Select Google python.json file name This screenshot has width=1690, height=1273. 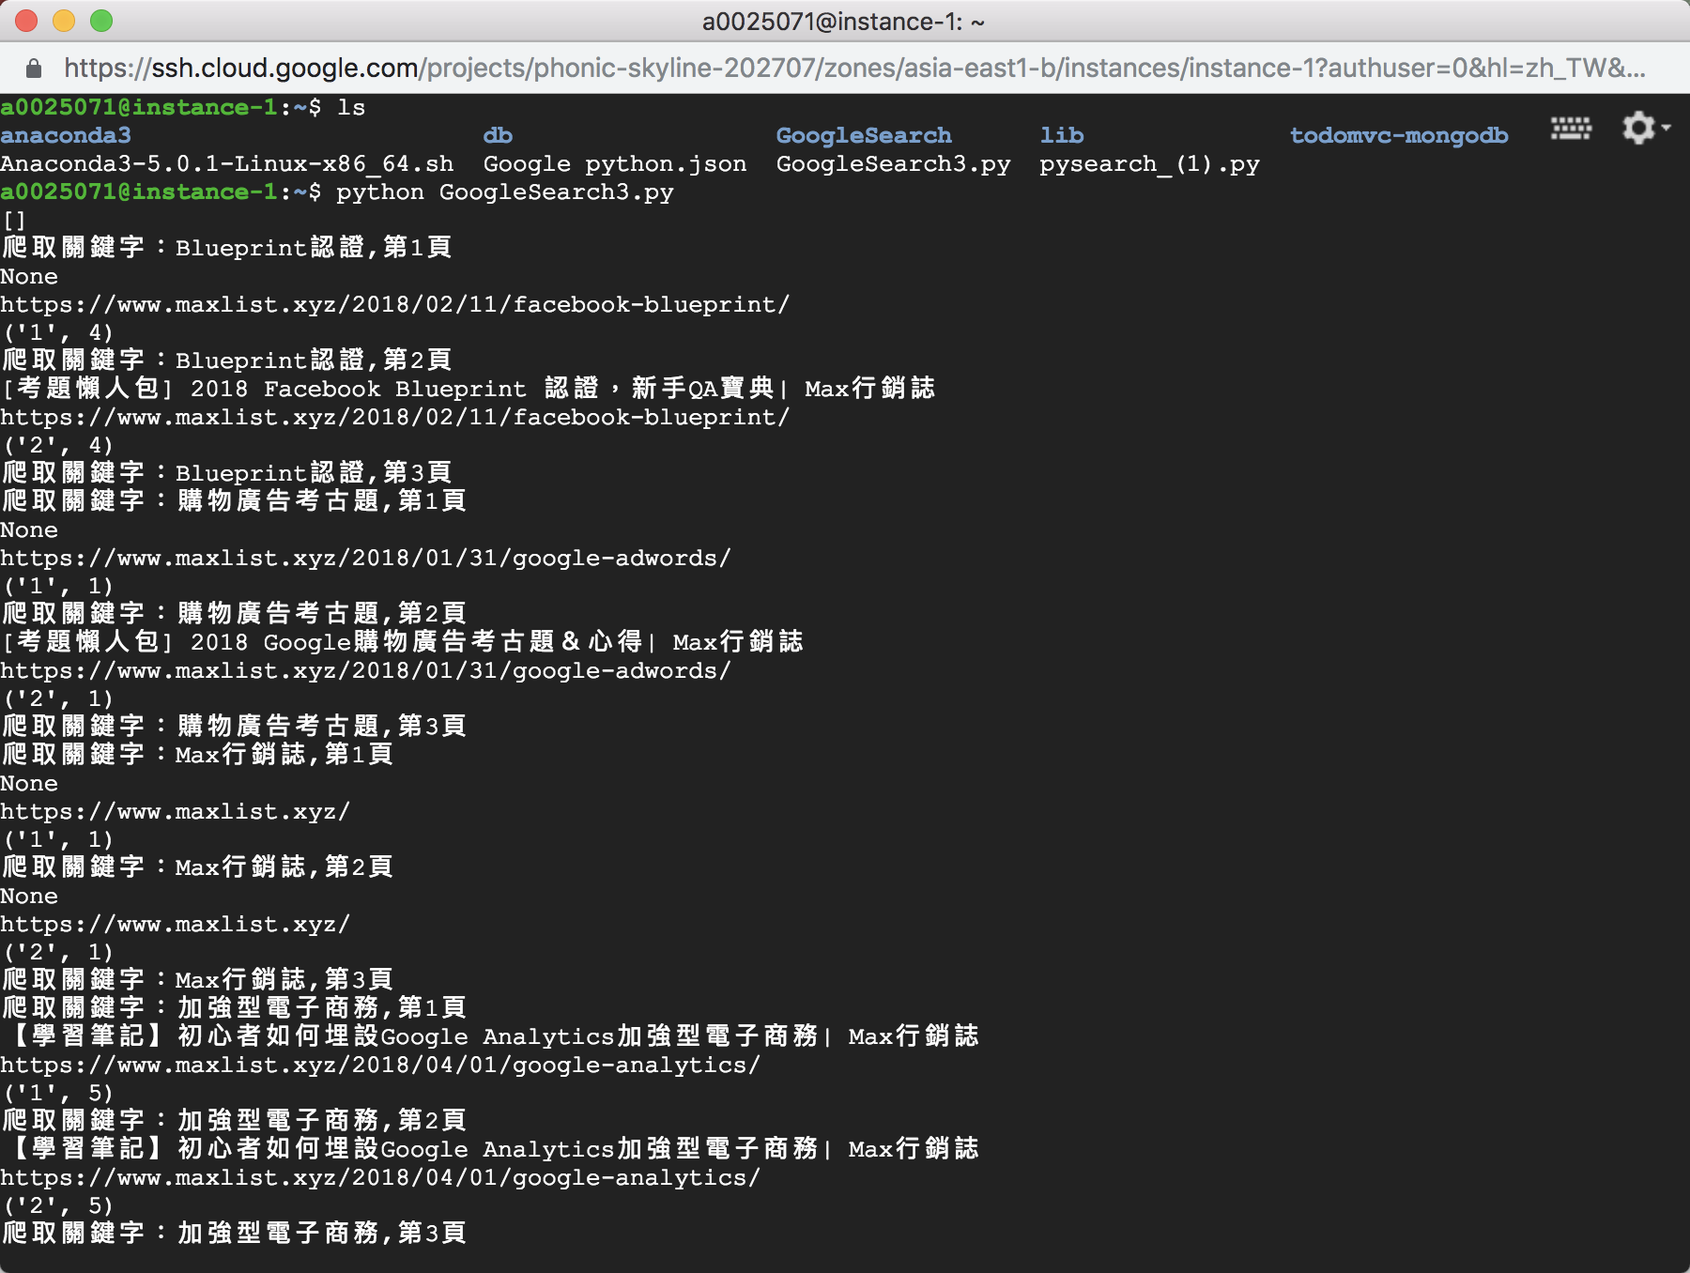click(x=615, y=164)
